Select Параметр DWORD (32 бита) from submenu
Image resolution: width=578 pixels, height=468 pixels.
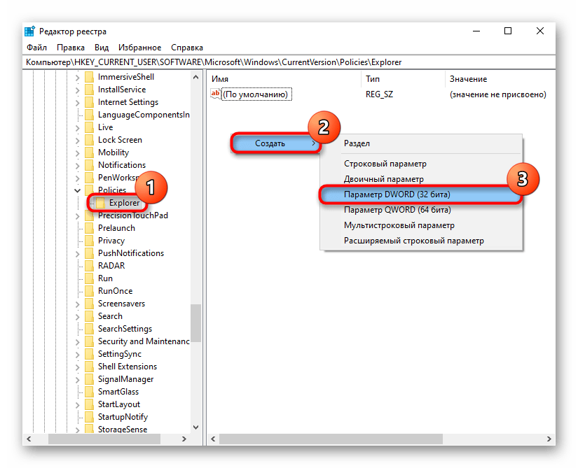pyautogui.click(x=397, y=194)
